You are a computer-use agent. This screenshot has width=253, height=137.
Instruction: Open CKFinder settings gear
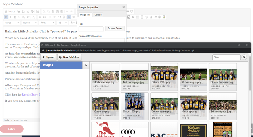pos(244,57)
